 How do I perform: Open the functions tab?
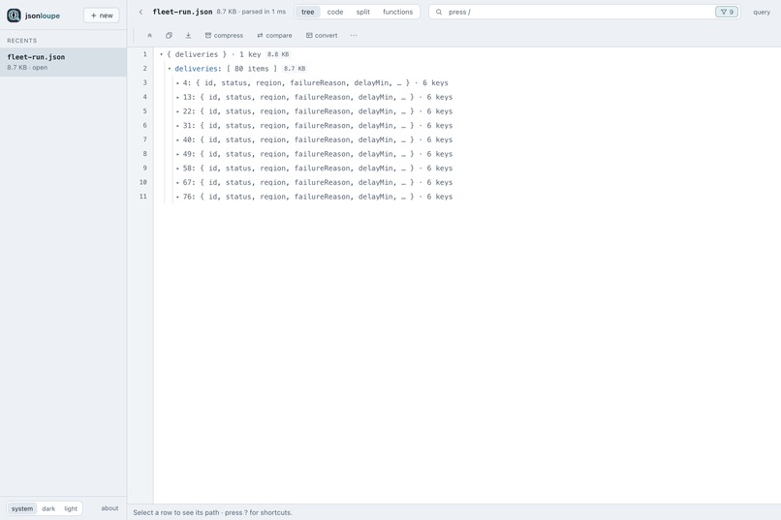point(398,12)
